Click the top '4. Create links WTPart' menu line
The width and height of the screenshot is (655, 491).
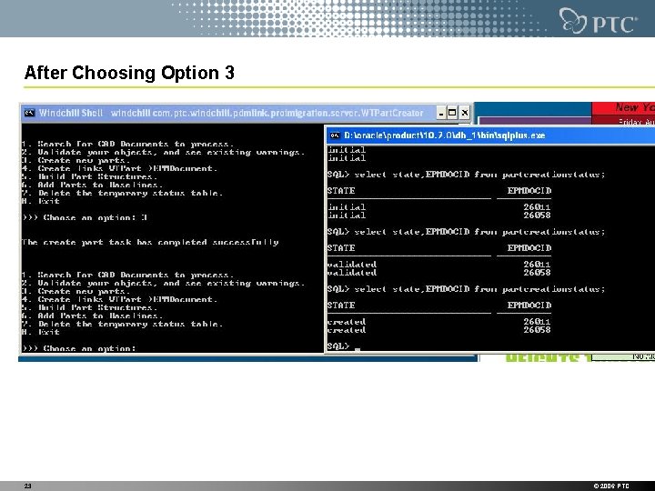tap(119, 169)
